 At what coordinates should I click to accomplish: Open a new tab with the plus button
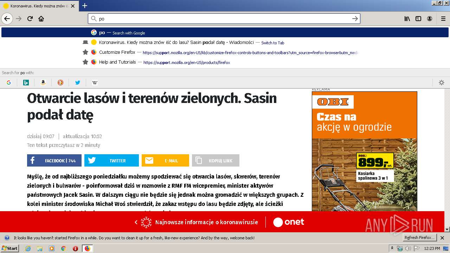point(85,6)
